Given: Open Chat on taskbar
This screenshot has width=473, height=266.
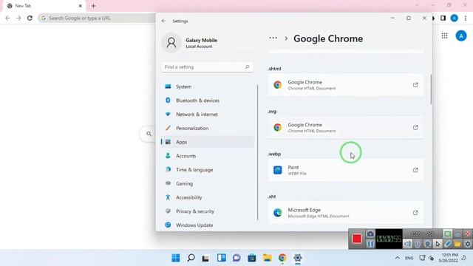Looking at the screenshot, I should tap(236, 258).
